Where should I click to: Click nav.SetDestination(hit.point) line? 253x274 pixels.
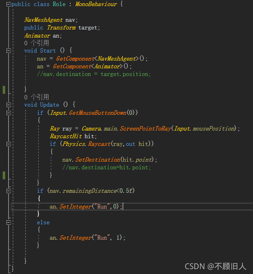coord(110,160)
